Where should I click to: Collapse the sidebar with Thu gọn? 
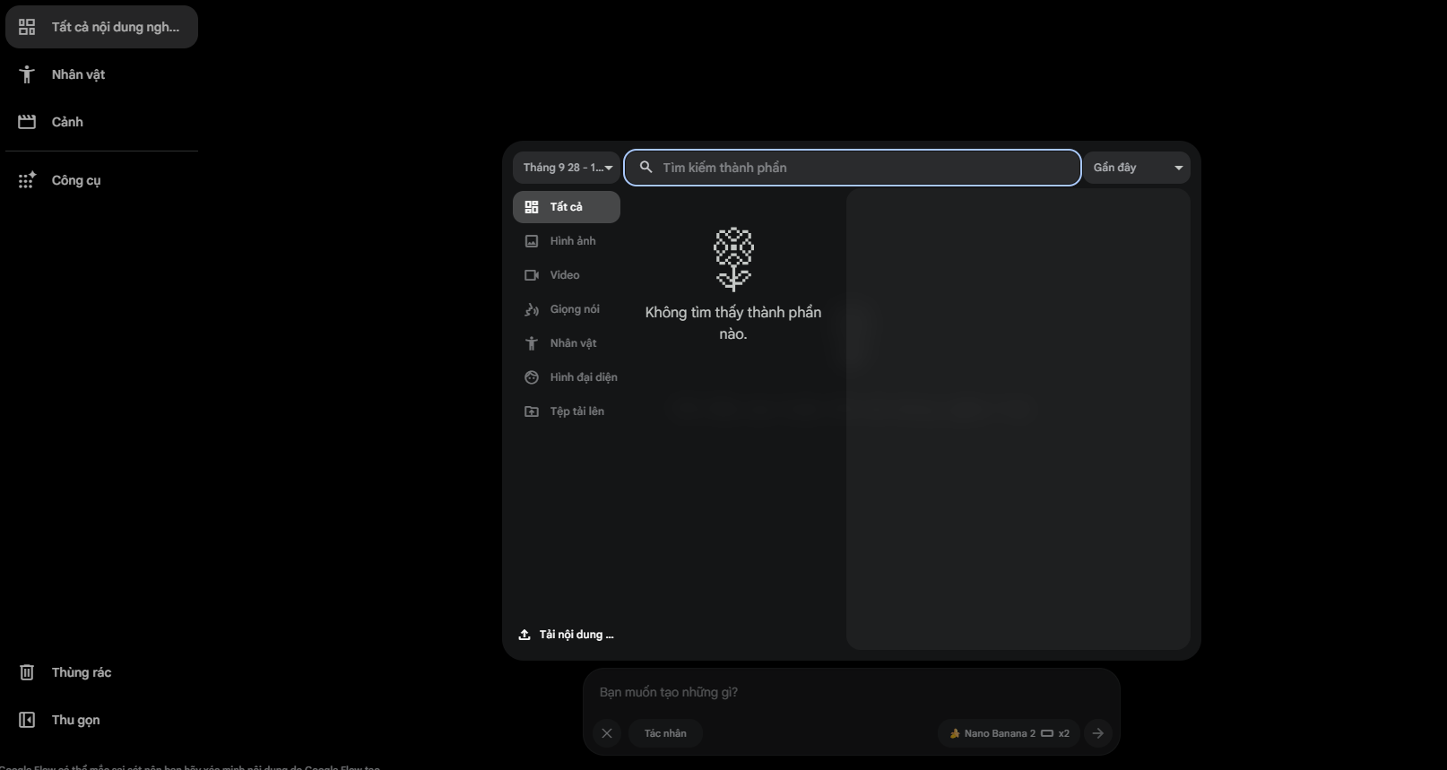101,720
